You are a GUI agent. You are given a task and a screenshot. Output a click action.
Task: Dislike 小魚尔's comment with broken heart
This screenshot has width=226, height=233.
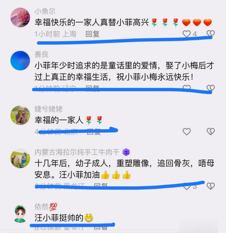[211, 33]
